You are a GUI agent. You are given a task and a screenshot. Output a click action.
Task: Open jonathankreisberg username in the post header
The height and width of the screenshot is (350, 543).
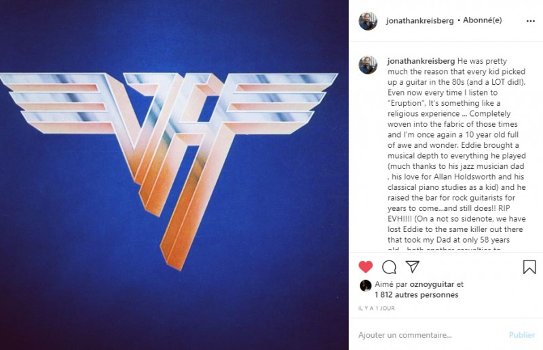(x=419, y=21)
